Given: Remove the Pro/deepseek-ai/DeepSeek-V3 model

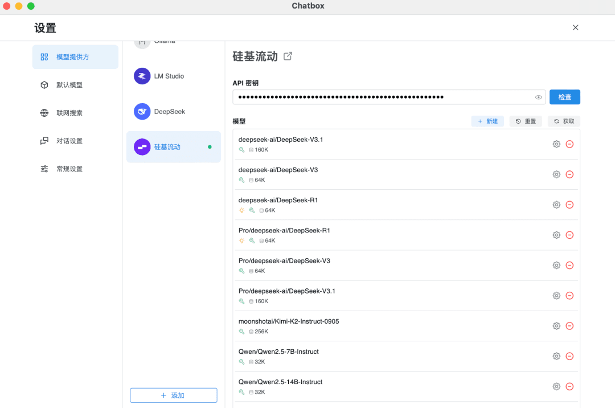Looking at the screenshot, I should [x=569, y=265].
